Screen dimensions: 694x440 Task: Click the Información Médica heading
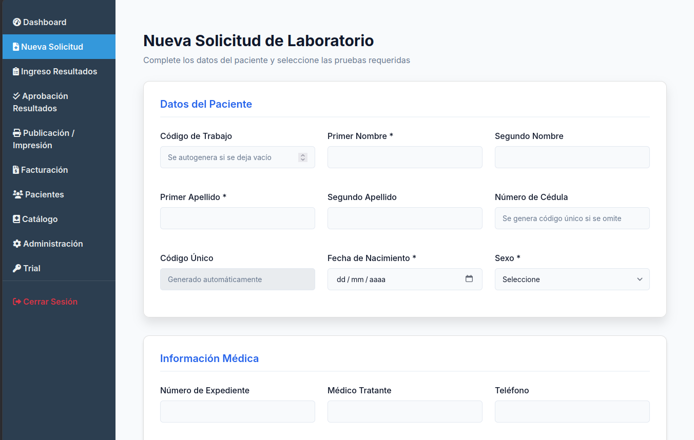pyautogui.click(x=209, y=358)
